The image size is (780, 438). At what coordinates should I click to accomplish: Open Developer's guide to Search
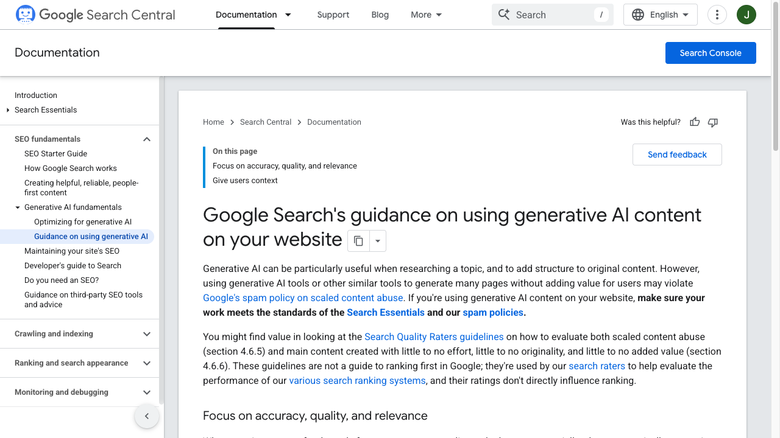coord(73,266)
